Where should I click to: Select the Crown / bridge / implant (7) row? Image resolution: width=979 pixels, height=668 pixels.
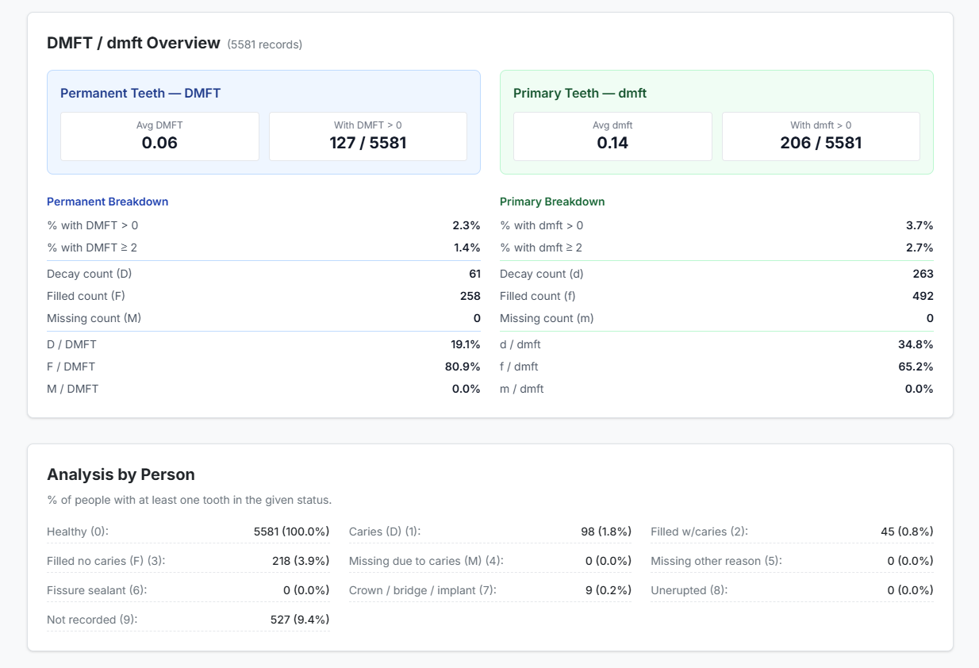(490, 590)
